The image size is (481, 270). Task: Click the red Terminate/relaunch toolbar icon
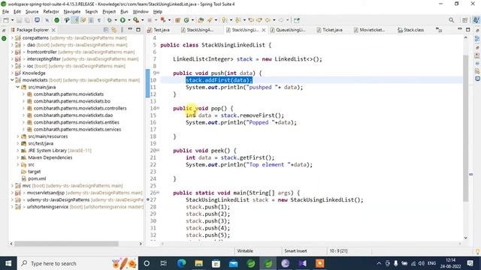(x=163, y=20)
